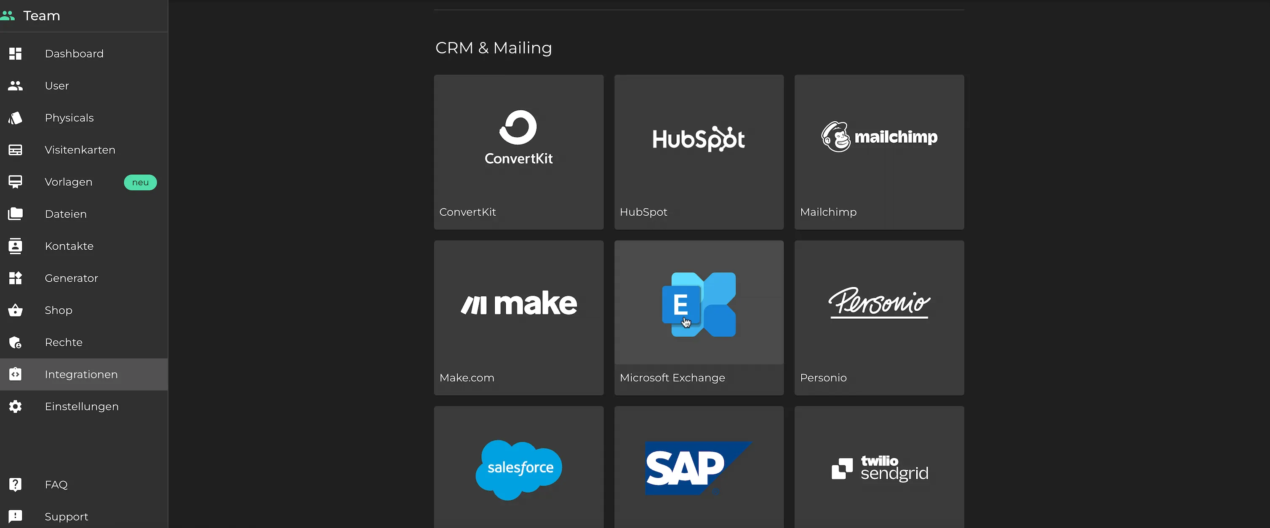Screen dimensions: 1270x528
Task: Click the FAQ question mark icon
Action: point(15,485)
